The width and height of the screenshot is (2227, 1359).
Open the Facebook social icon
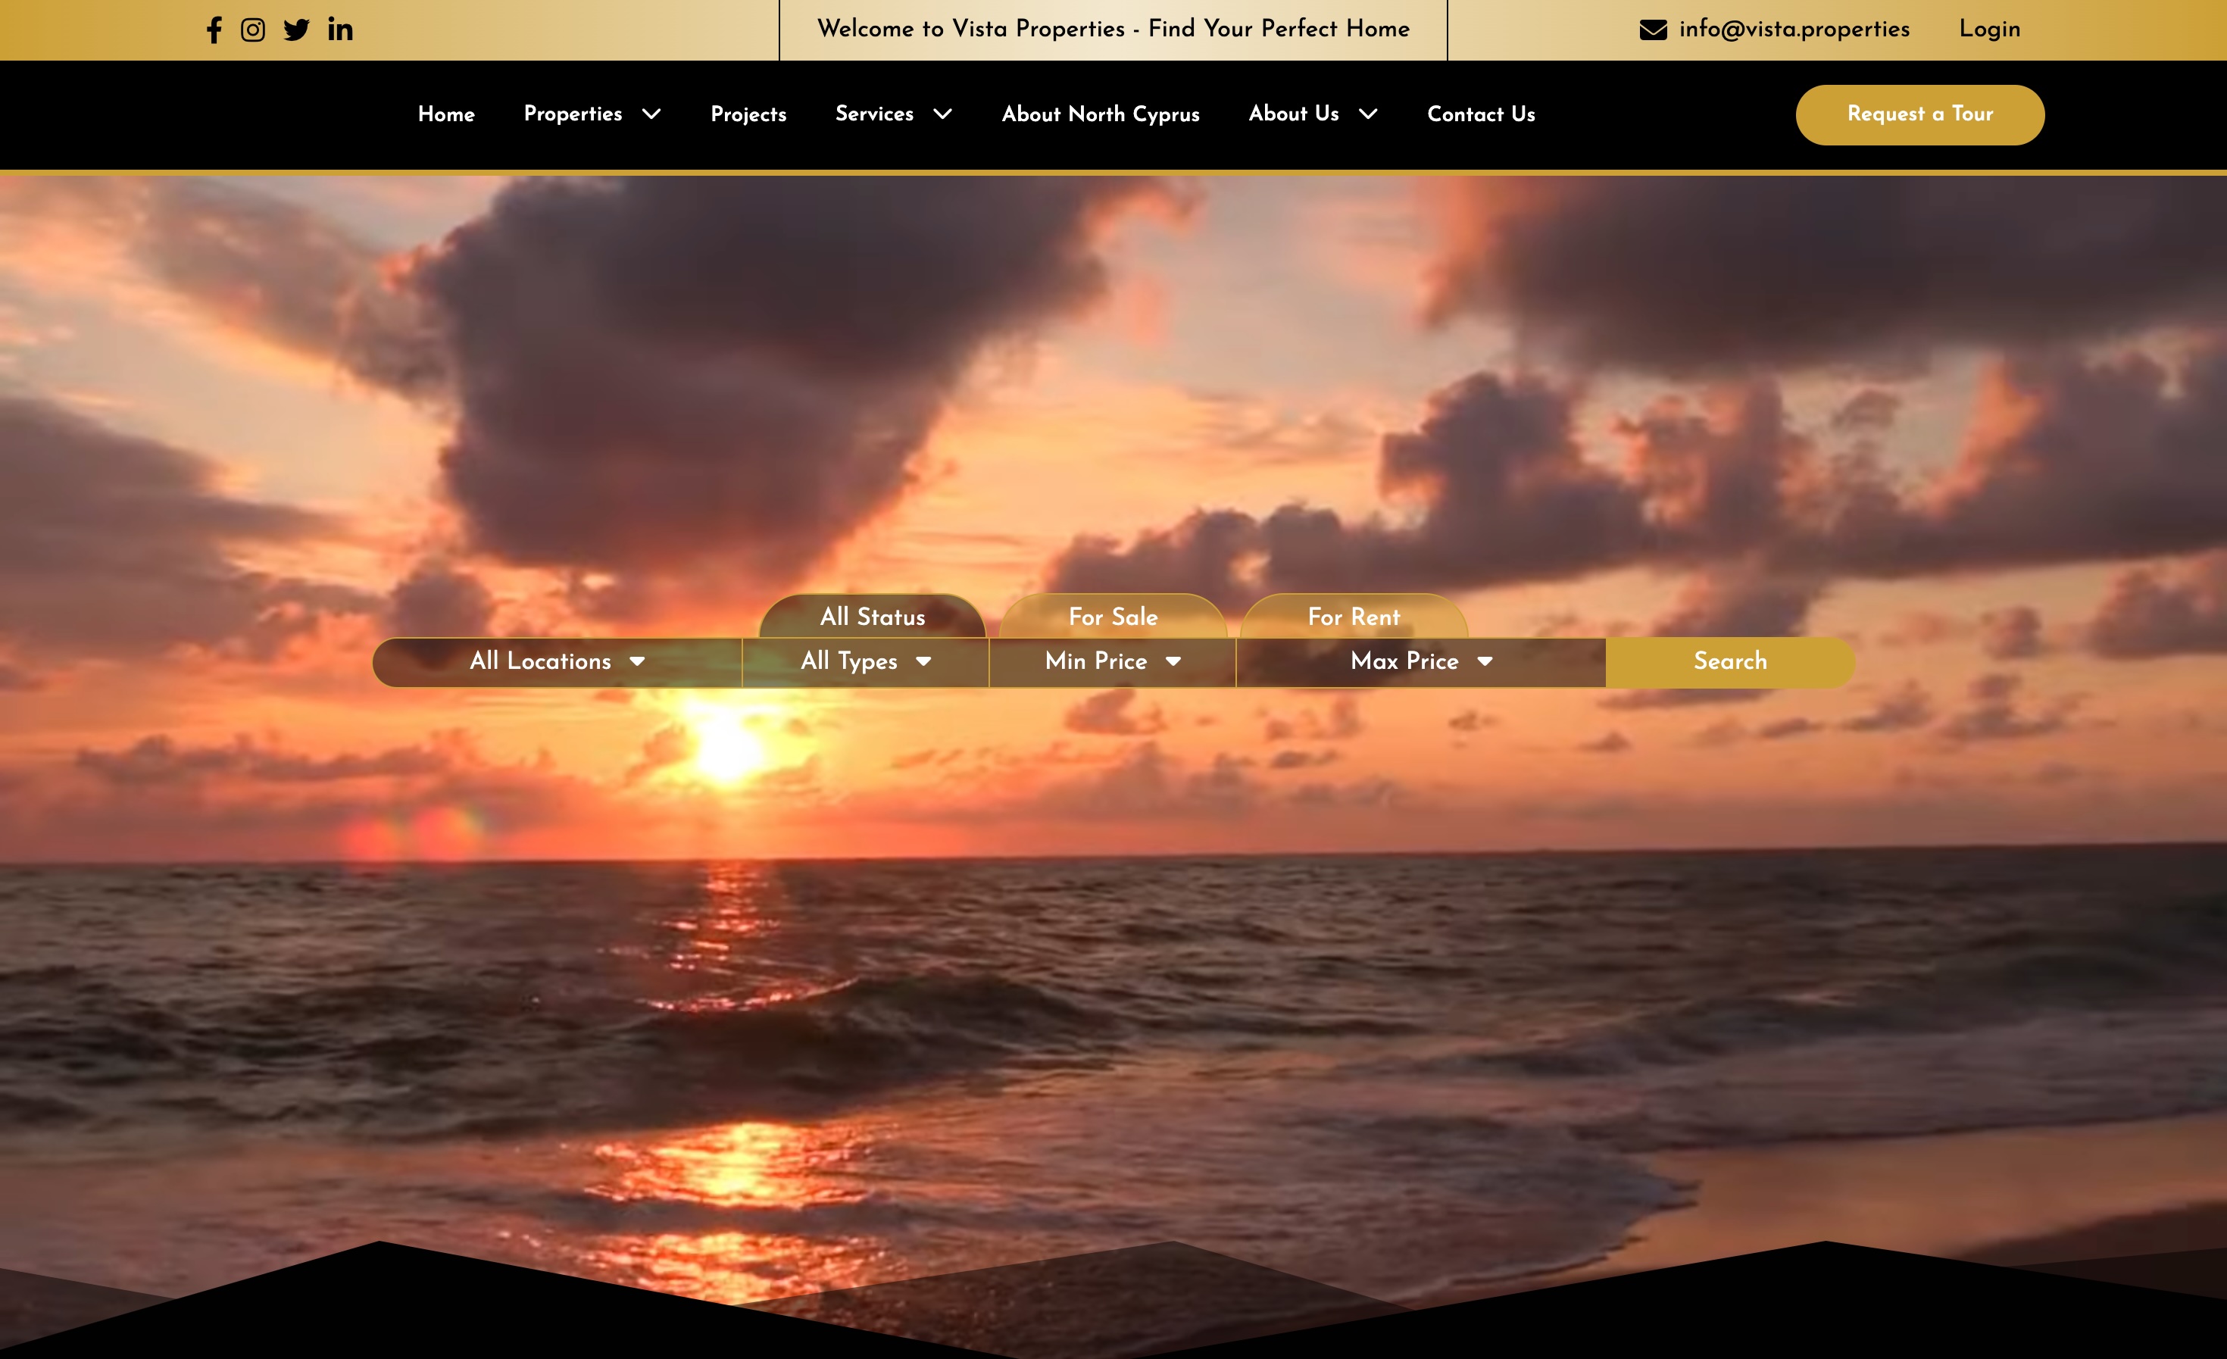coord(214,30)
